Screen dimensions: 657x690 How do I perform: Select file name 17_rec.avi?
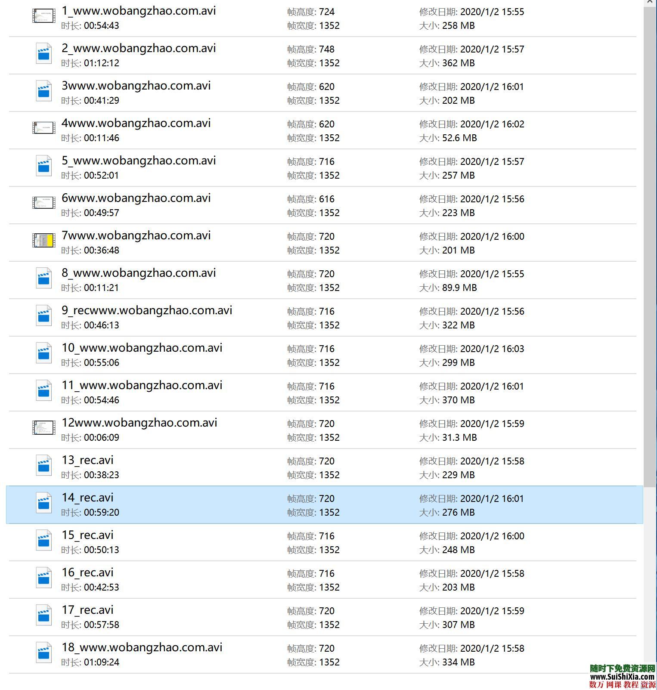tap(87, 610)
